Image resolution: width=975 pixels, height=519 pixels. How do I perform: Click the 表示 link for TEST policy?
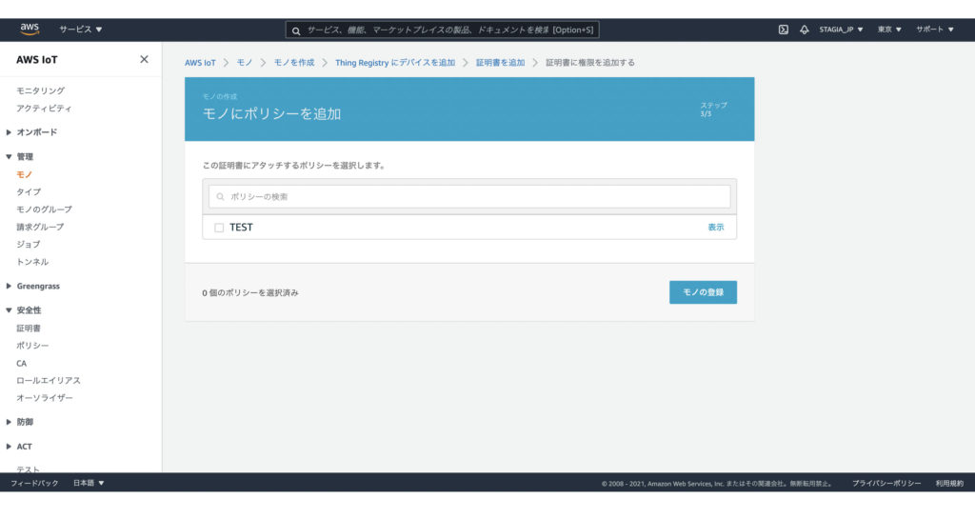coord(715,228)
